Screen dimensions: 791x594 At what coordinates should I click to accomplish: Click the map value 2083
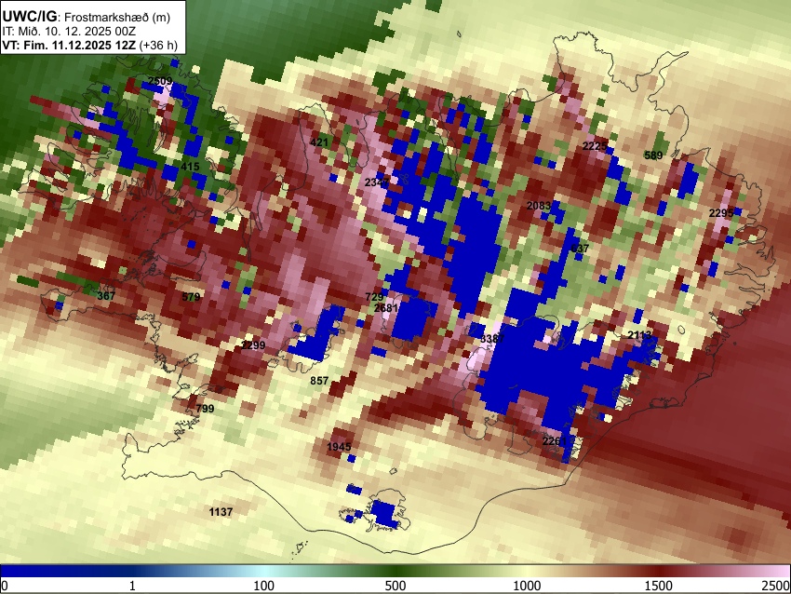tap(539, 206)
